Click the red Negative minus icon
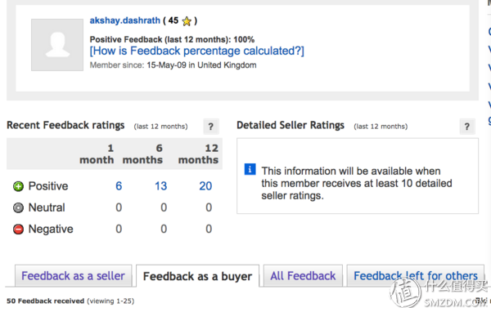This screenshot has height=312, width=491. 18,230
